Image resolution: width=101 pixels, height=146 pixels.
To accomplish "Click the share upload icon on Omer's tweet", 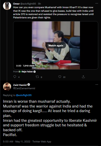I will point(83,77).
